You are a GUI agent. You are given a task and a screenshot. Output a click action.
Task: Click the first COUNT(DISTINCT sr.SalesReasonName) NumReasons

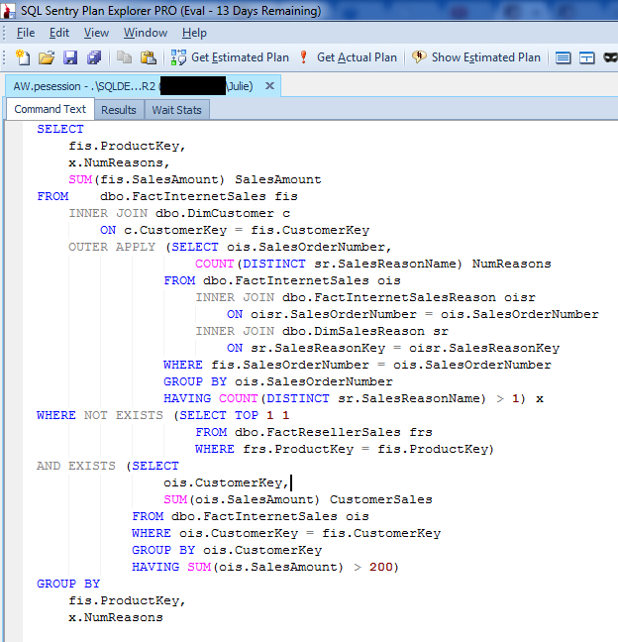(x=372, y=264)
